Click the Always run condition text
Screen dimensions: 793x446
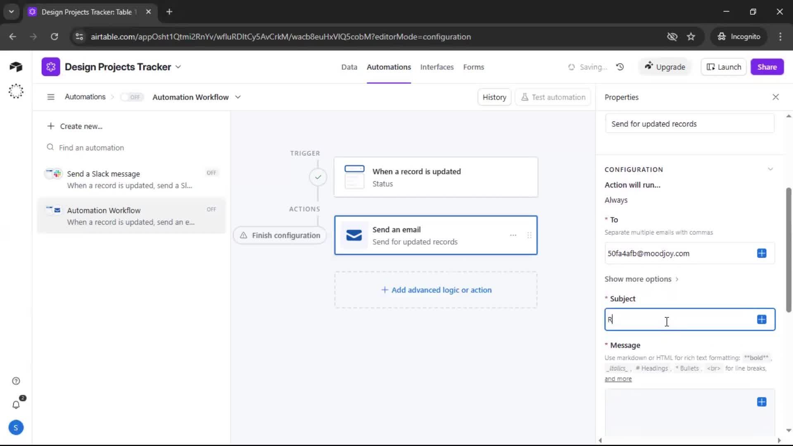(616, 200)
